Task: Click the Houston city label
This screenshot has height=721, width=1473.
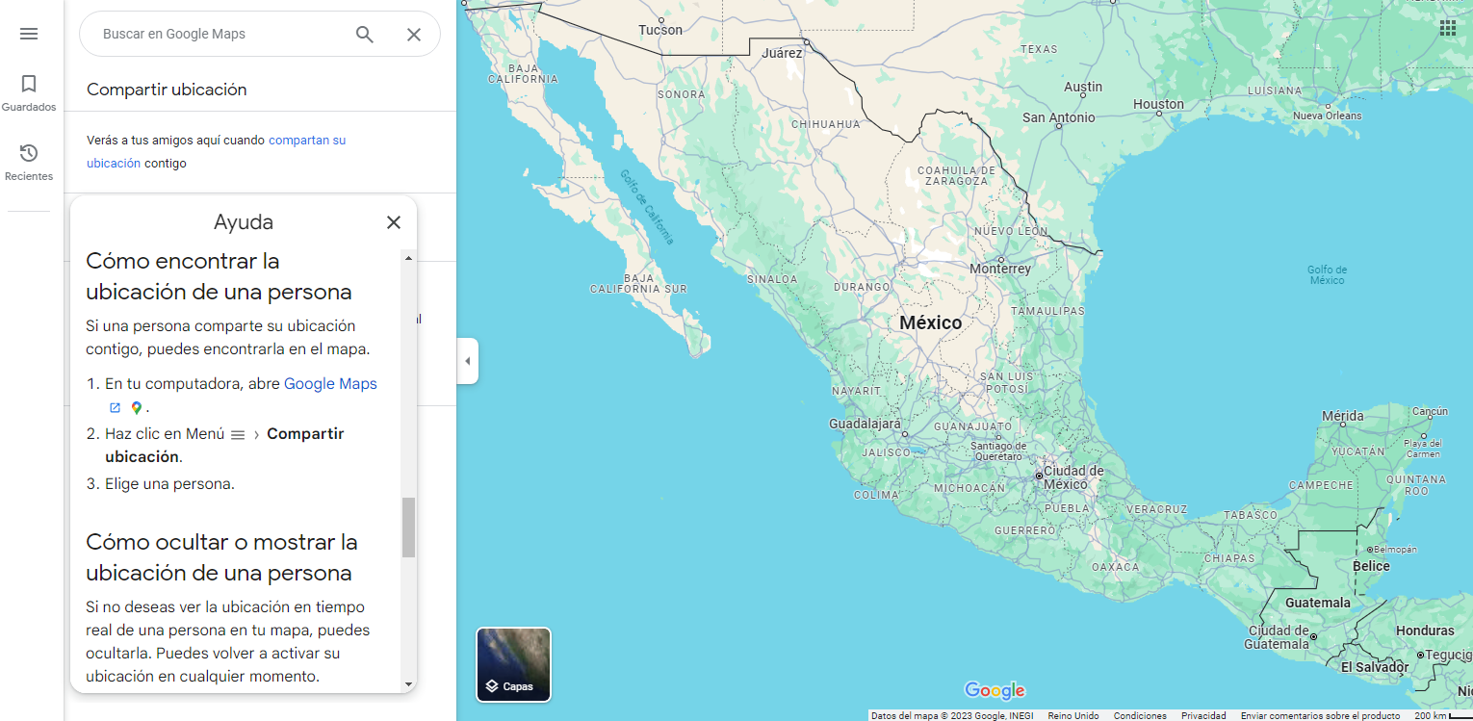Action: click(1159, 104)
